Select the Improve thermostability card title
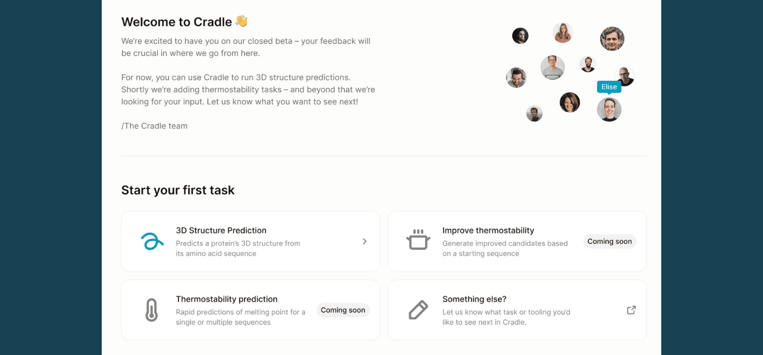763x355 pixels. (x=488, y=230)
